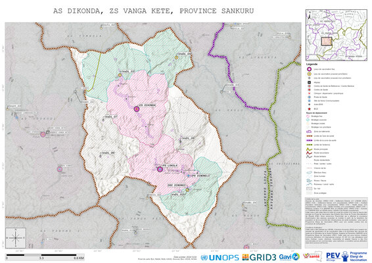
Task: Click the black Hôpital legend icon
Action: (x=309, y=82)
